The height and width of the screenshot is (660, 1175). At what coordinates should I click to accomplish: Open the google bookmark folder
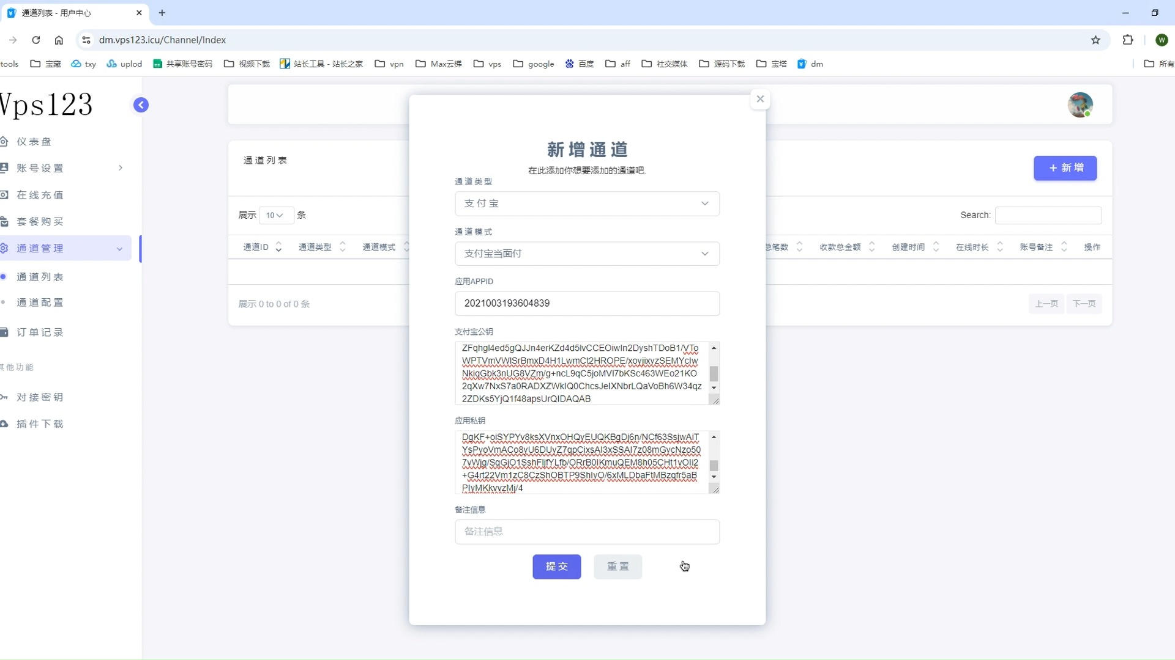(534, 64)
